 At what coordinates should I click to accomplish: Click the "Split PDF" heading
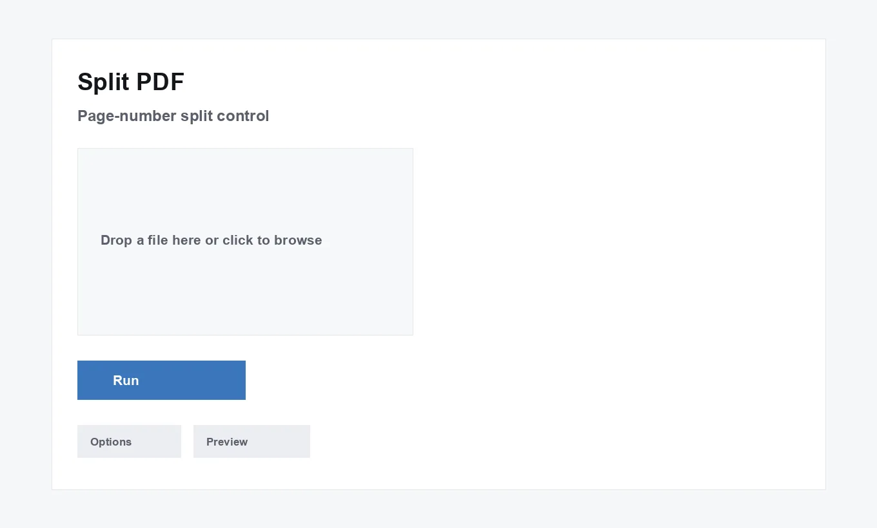click(x=131, y=82)
